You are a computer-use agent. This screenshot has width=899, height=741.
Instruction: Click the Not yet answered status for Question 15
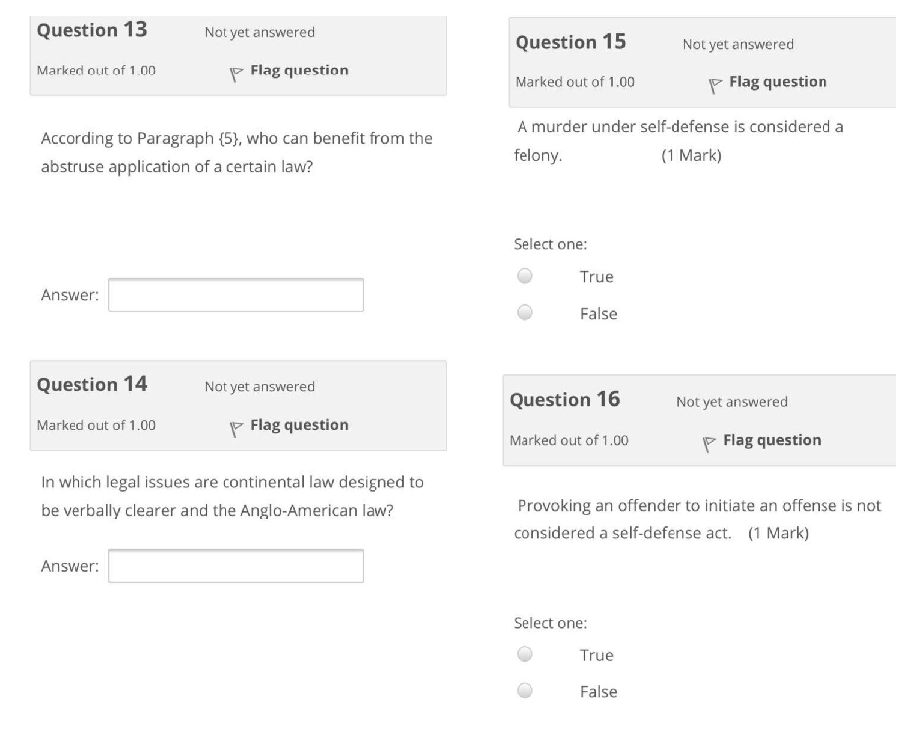[x=737, y=44]
